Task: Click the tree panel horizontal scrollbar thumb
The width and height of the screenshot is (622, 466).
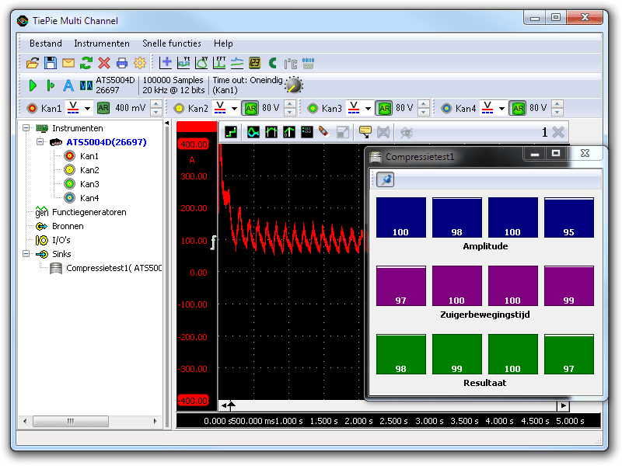Action: pyautogui.click(x=71, y=421)
